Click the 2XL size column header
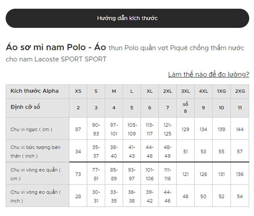Viewport: 254px width, 216px height. pos(168,91)
